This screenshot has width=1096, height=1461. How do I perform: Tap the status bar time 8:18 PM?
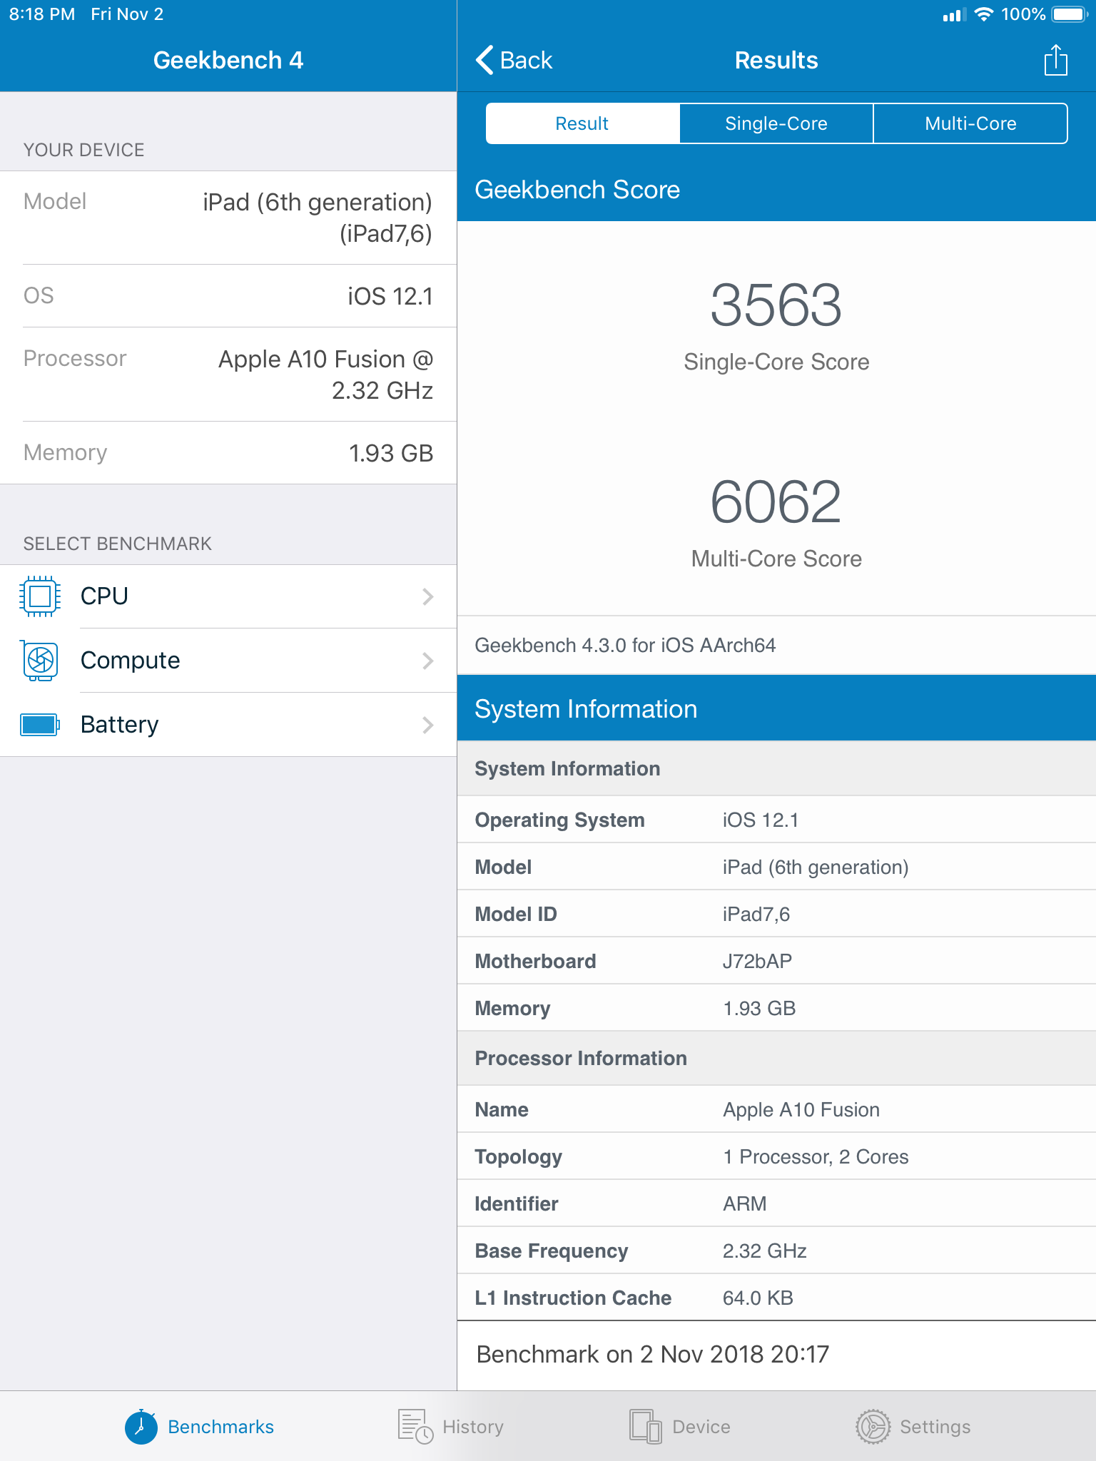pyautogui.click(x=42, y=14)
